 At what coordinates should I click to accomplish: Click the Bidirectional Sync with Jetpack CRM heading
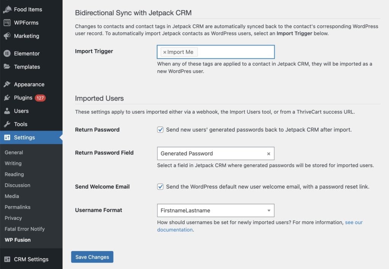[133, 13]
